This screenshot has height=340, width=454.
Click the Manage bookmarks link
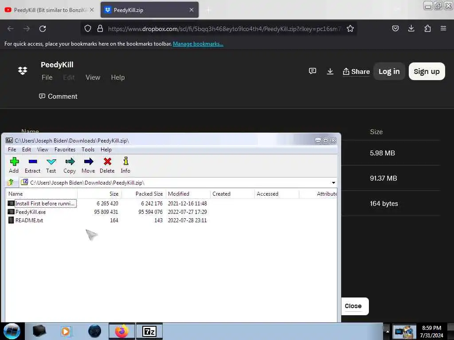click(198, 44)
